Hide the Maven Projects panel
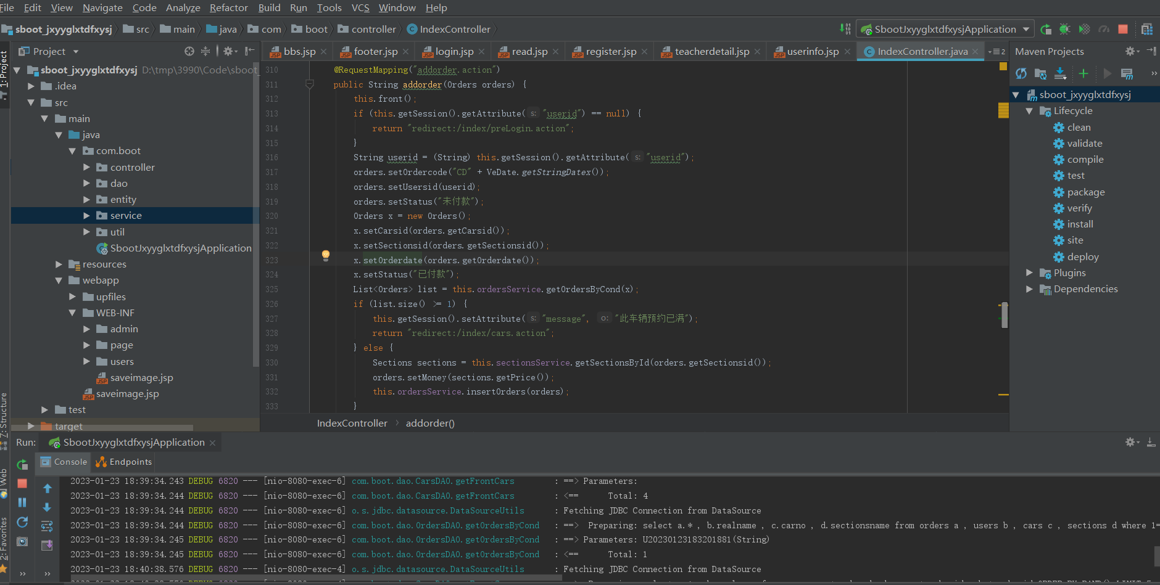The image size is (1160, 585). (1151, 51)
